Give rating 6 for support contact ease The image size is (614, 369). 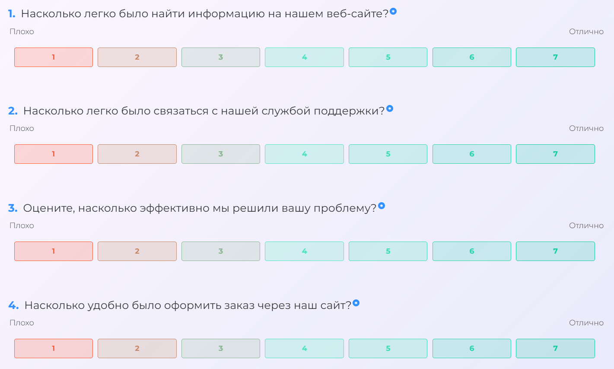(x=472, y=154)
